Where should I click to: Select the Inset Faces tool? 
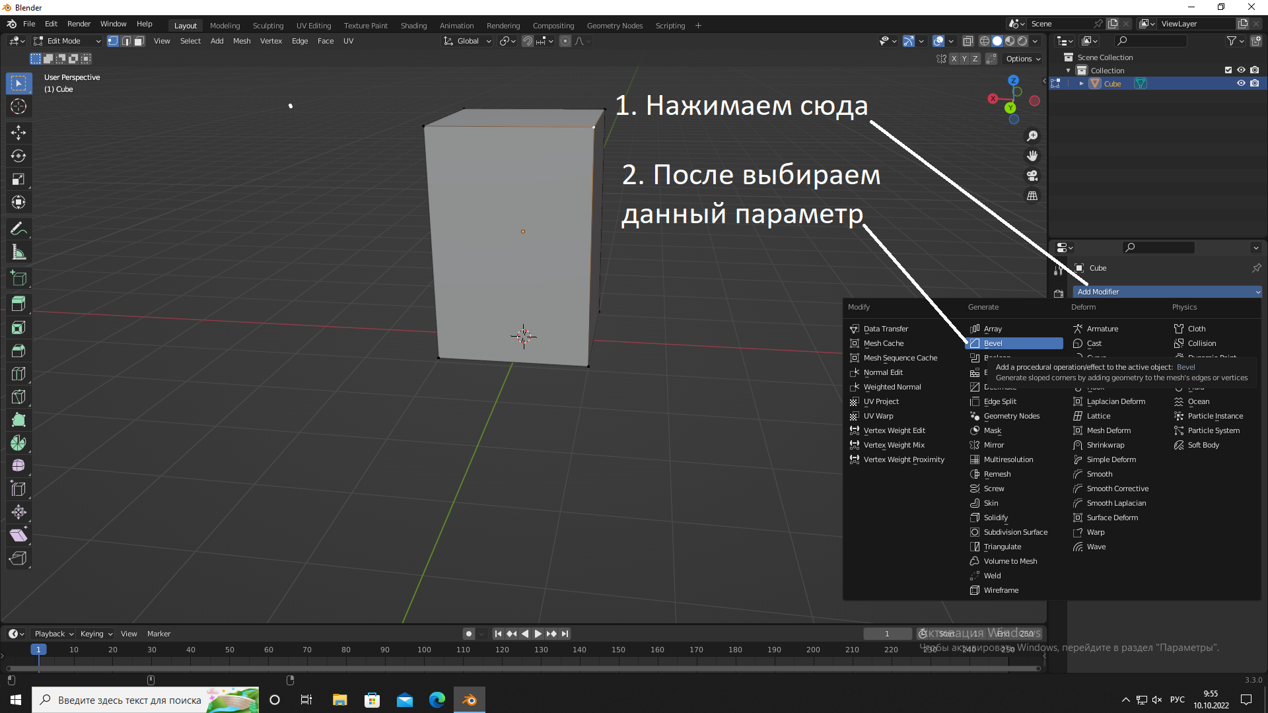coord(18,327)
